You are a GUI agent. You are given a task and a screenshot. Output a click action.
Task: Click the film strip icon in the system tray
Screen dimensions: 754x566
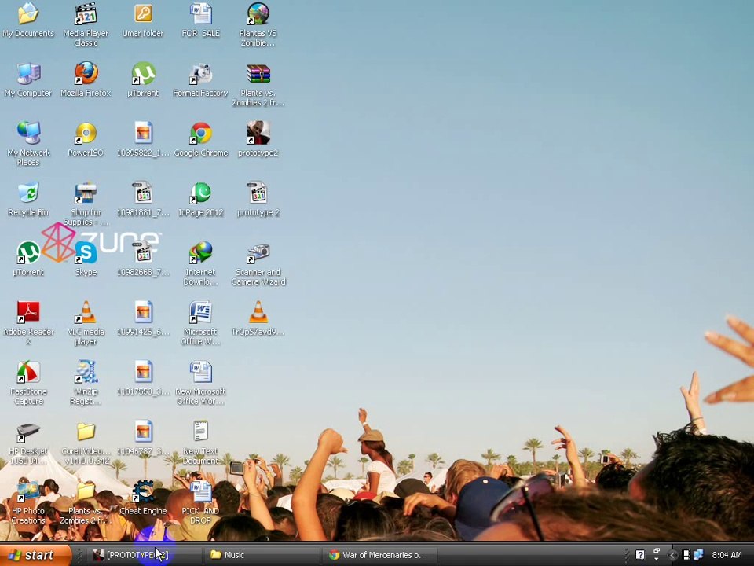click(686, 555)
